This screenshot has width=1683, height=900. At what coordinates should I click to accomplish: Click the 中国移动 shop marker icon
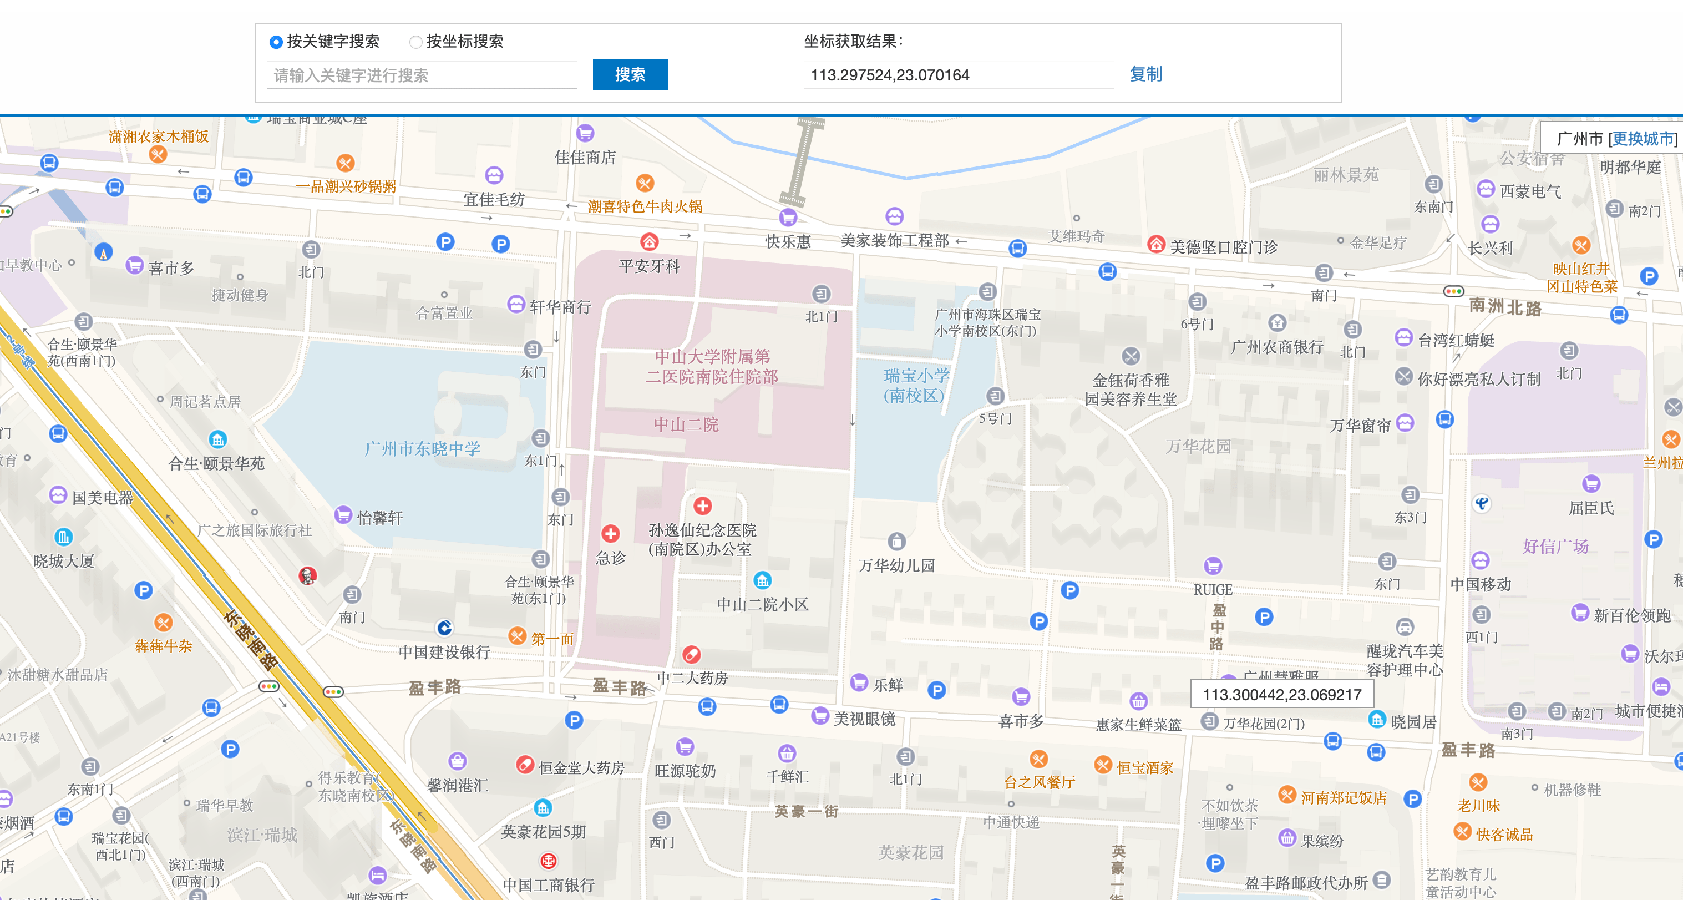(x=1480, y=561)
